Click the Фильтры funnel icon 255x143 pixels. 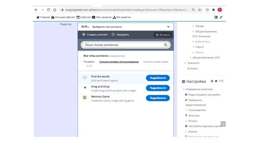point(186,116)
